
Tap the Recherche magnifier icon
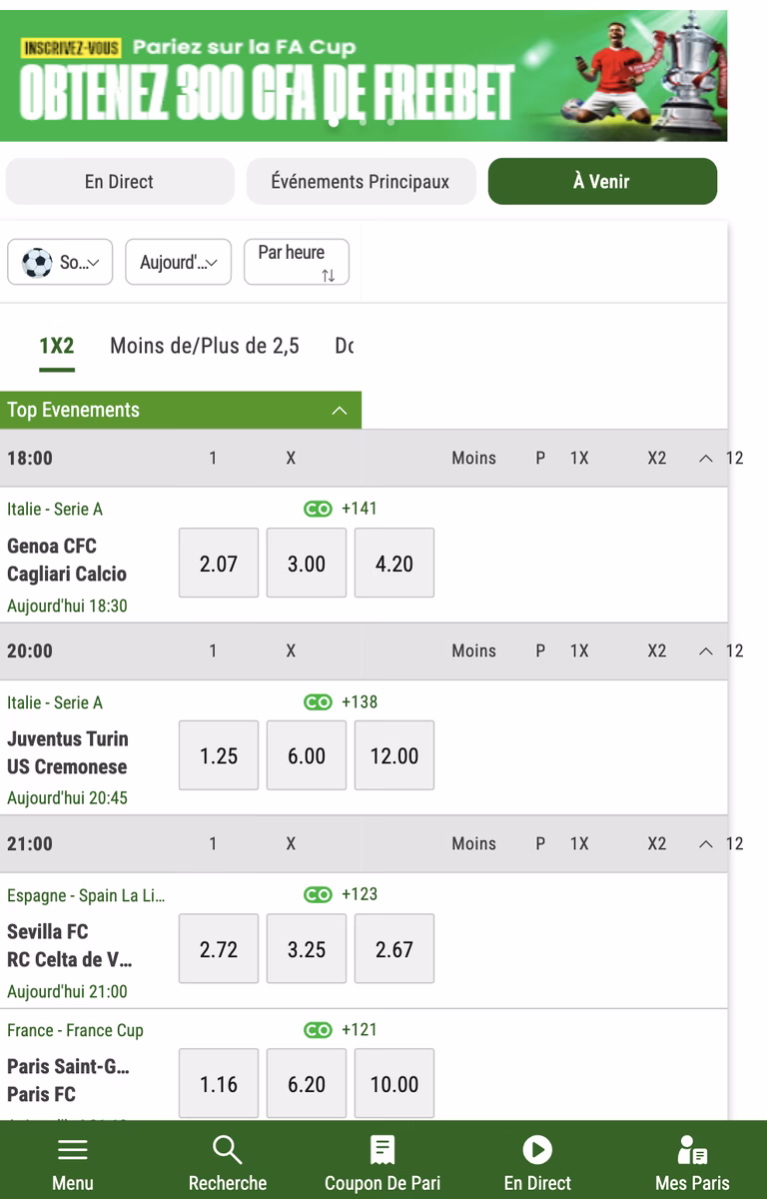tap(228, 1151)
